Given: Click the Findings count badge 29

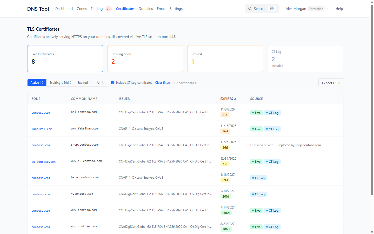Looking at the screenshot, I should 109,9.
